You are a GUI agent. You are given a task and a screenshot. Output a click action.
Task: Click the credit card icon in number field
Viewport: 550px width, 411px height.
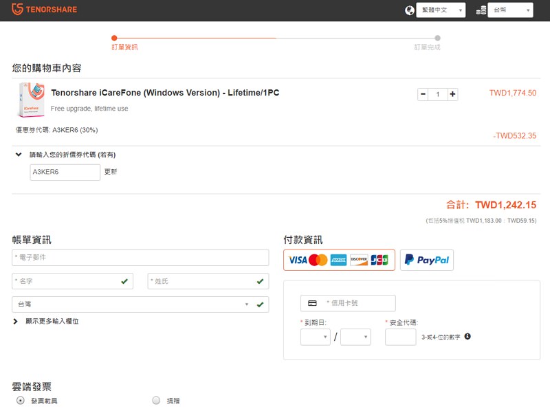pos(312,303)
